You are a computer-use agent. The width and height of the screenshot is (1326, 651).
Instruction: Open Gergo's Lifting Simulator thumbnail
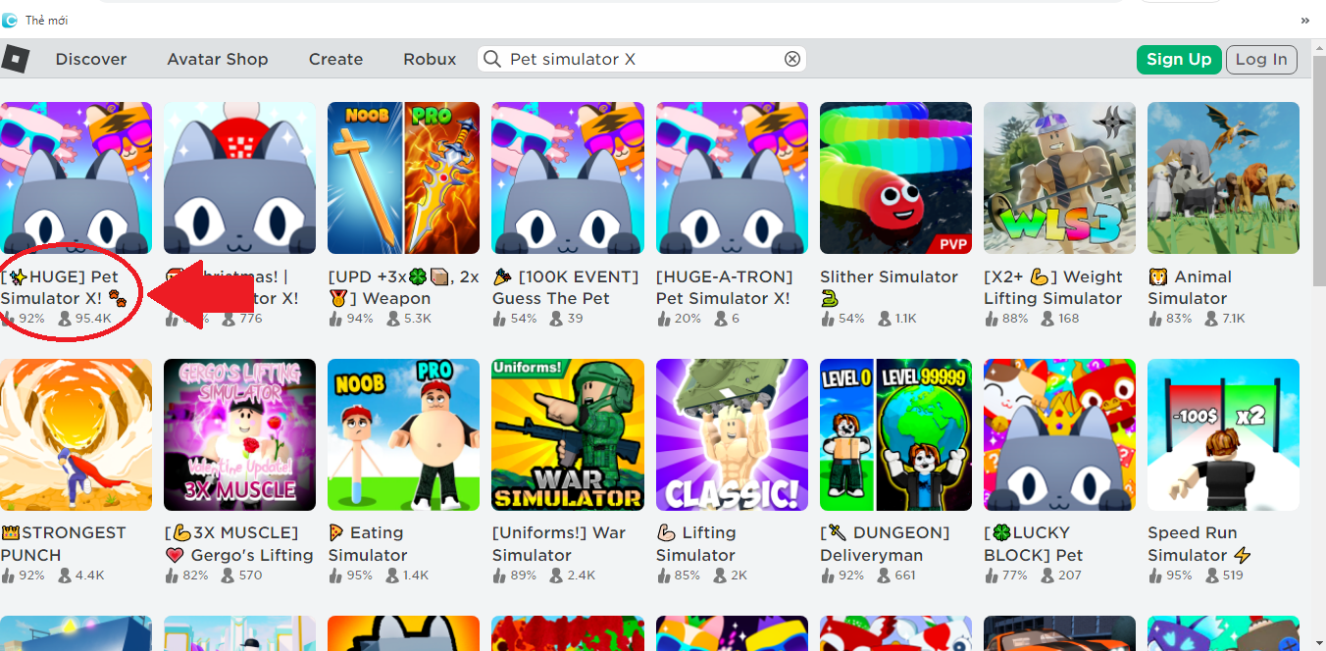pos(240,434)
